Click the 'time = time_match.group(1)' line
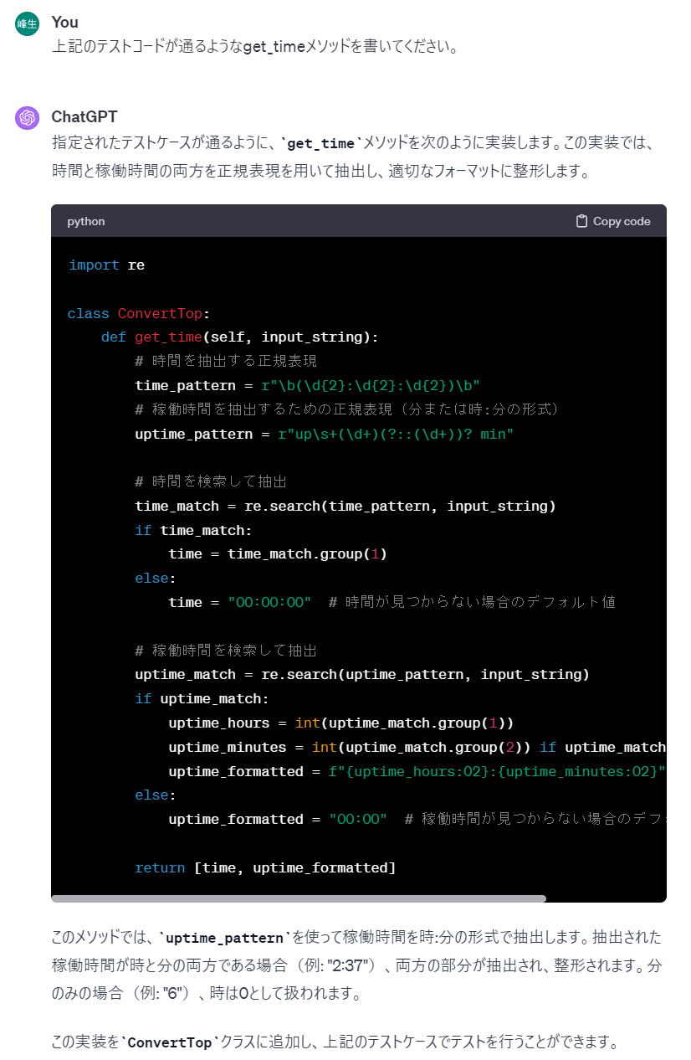Screen dimensions: 691x1060 click(278, 554)
